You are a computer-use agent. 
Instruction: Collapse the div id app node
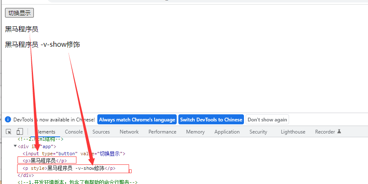(15, 146)
